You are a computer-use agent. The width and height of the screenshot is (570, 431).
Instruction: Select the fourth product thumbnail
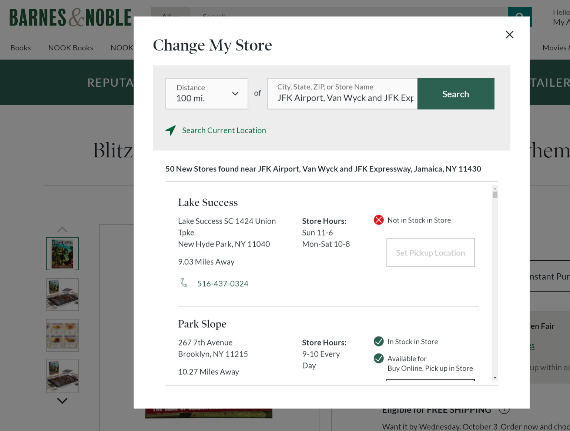[x=62, y=376]
